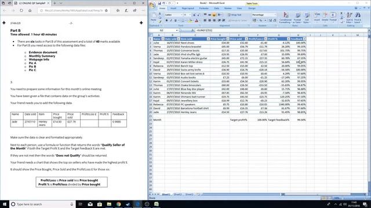Open the Profit/Loss £ column filter dropdown
The width and height of the screenshot is (371, 208).
click(x=265, y=39)
